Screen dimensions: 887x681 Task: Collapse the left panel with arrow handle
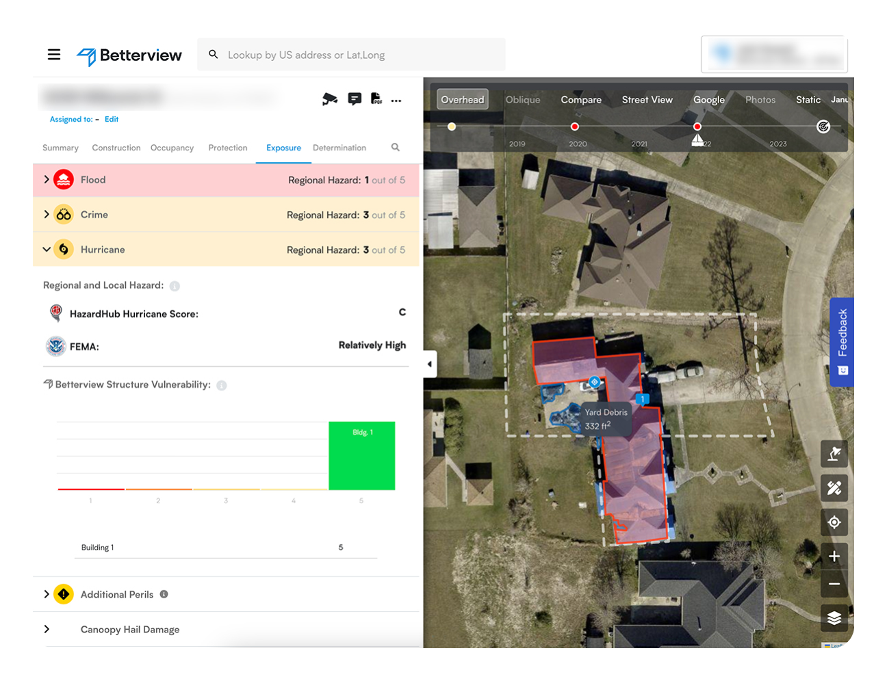429,364
